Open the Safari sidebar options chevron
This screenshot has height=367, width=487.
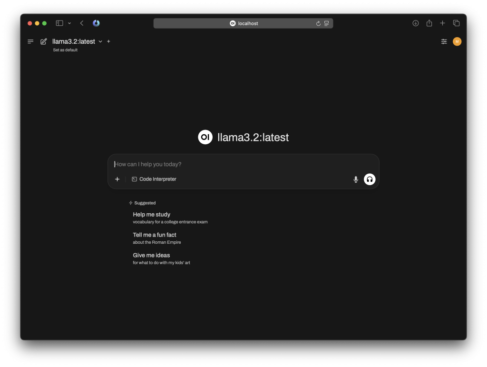[69, 23]
